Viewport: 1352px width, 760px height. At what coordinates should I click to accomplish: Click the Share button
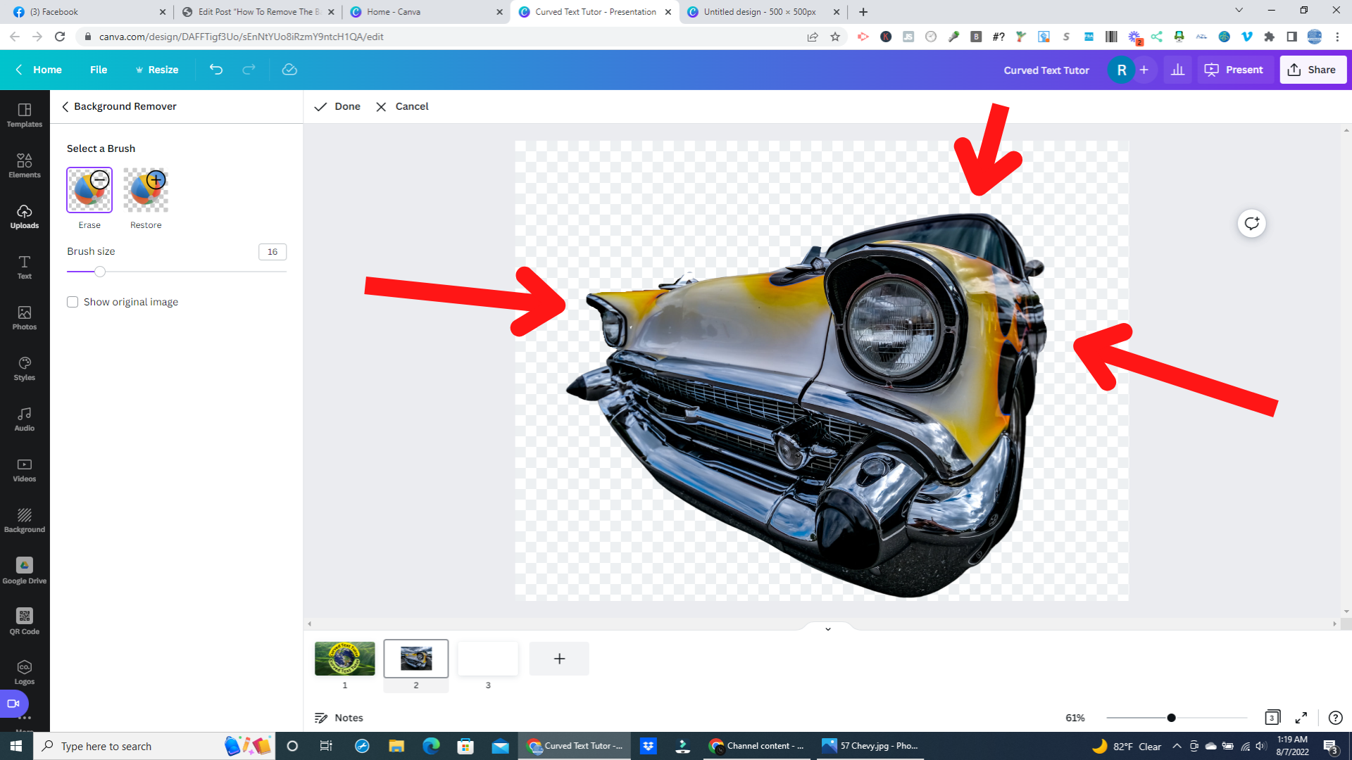[1313, 70]
